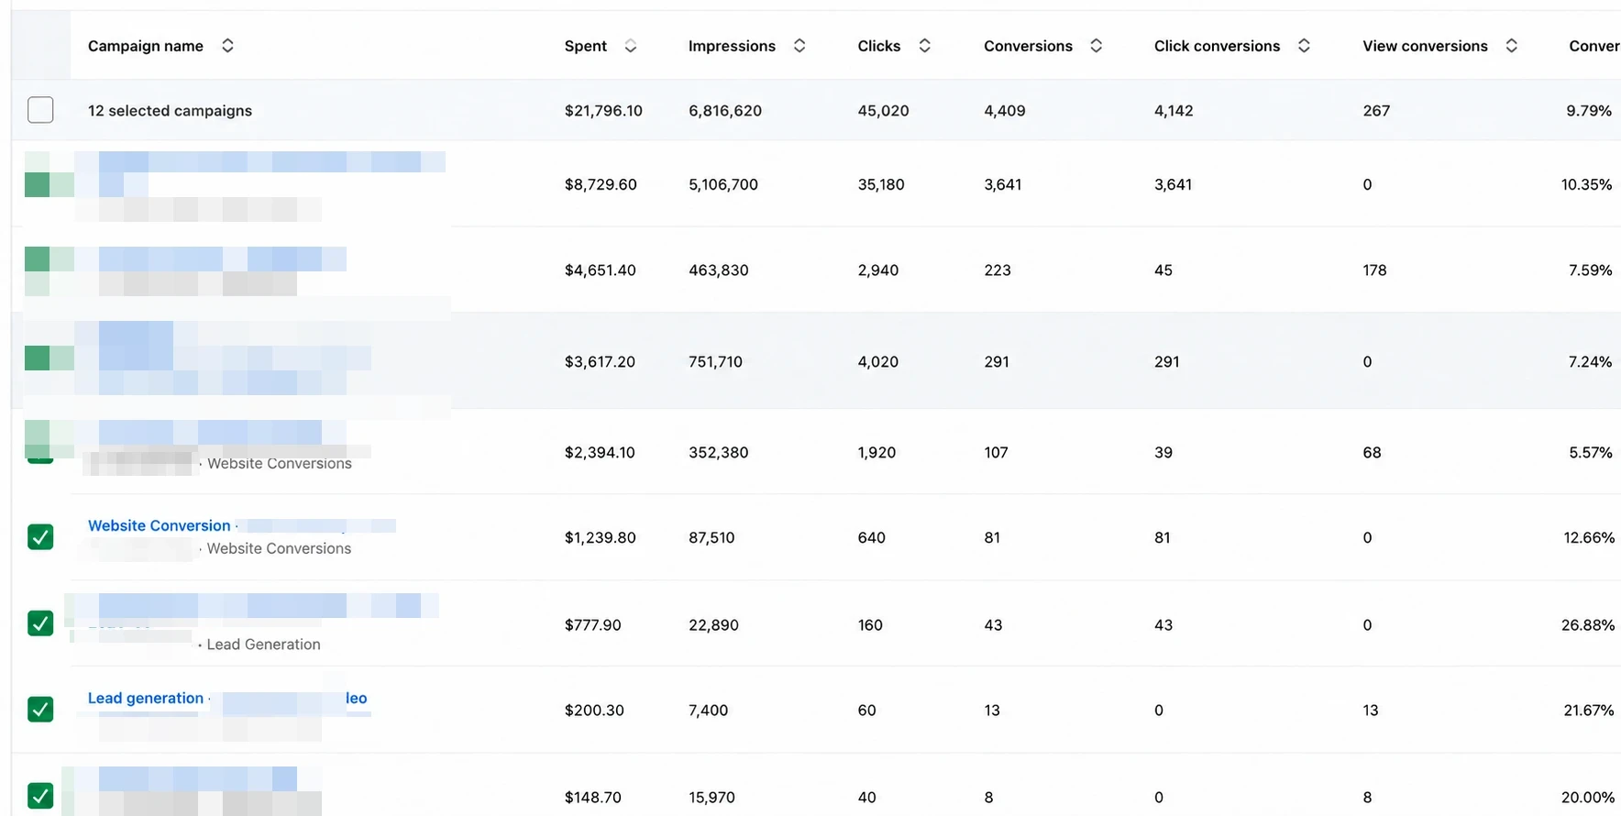This screenshot has width=1621, height=816.
Task: Click the Click conversions header label
Action: [1217, 46]
